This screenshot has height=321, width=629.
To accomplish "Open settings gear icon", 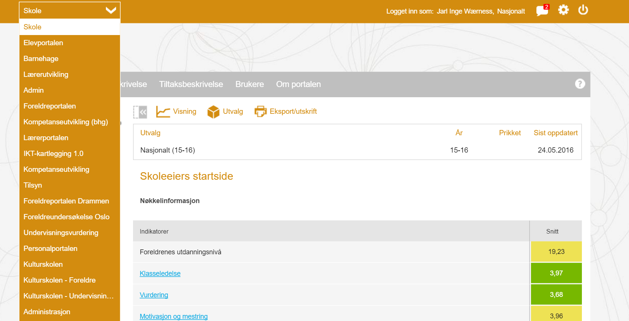I will coord(563,10).
